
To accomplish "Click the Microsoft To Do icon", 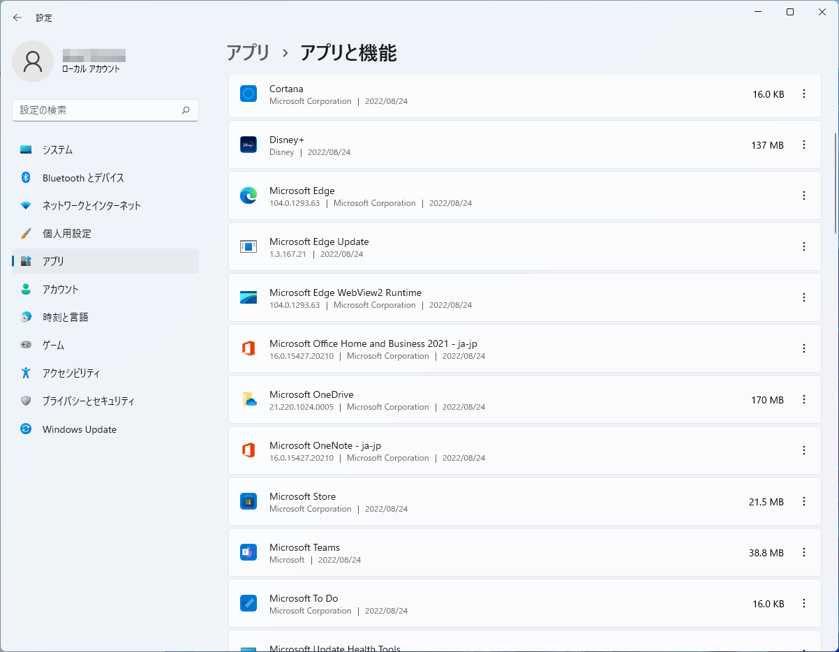I will point(248,603).
